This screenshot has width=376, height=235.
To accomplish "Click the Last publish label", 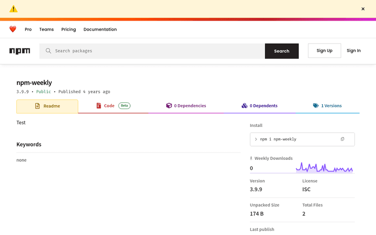I will tap(262, 229).
